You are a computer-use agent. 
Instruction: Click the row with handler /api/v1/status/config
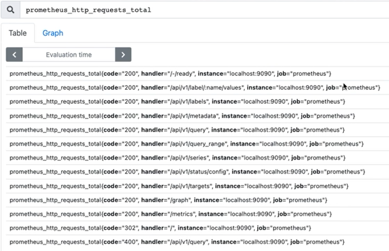point(187,172)
